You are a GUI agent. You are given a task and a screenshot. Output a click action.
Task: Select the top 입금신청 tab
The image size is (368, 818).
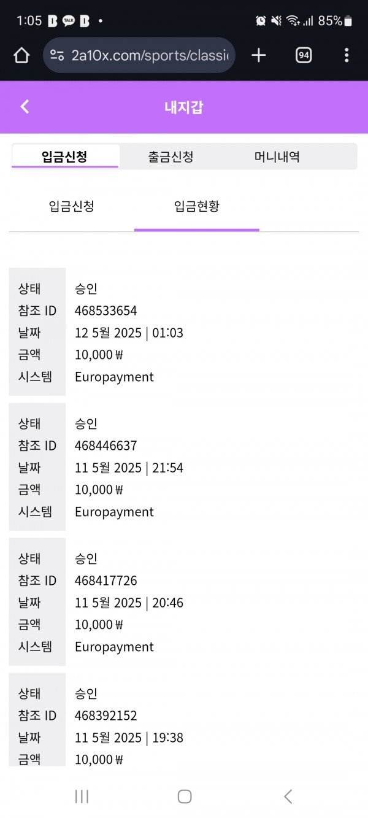(64, 156)
